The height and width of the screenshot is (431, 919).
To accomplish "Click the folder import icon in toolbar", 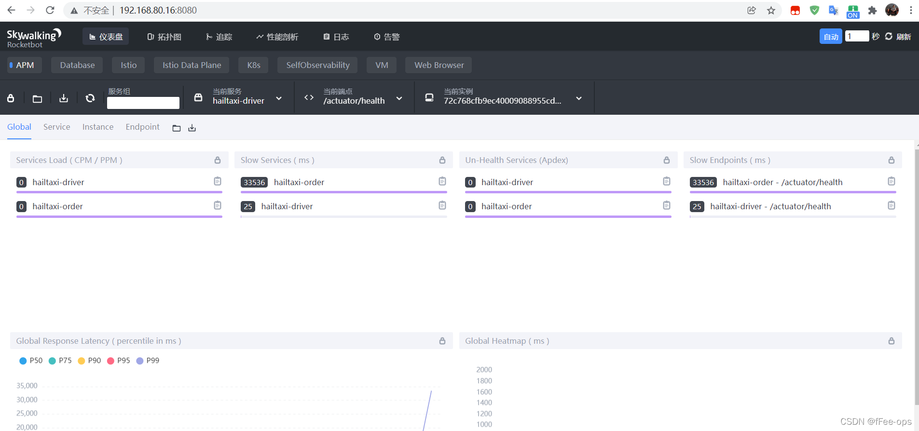I will coord(37,99).
